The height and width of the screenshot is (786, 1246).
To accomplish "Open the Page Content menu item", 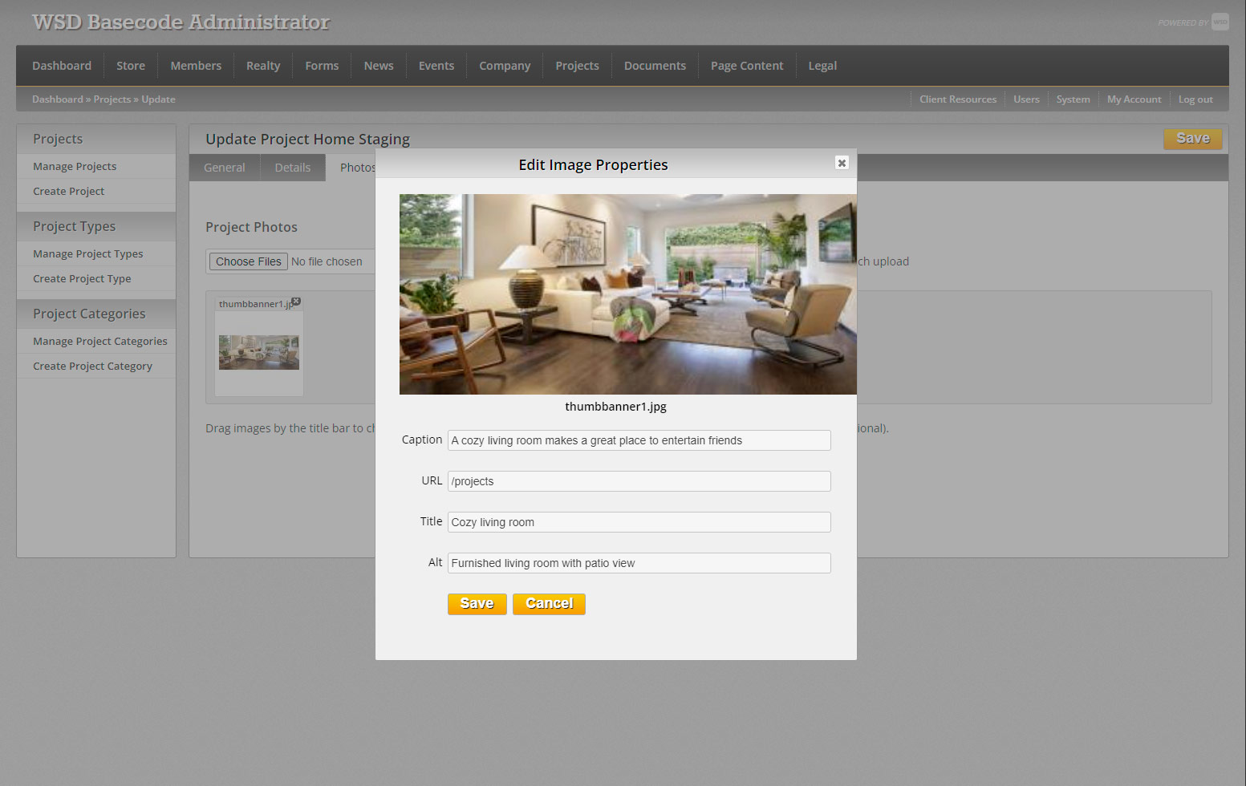I will pyautogui.click(x=747, y=66).
